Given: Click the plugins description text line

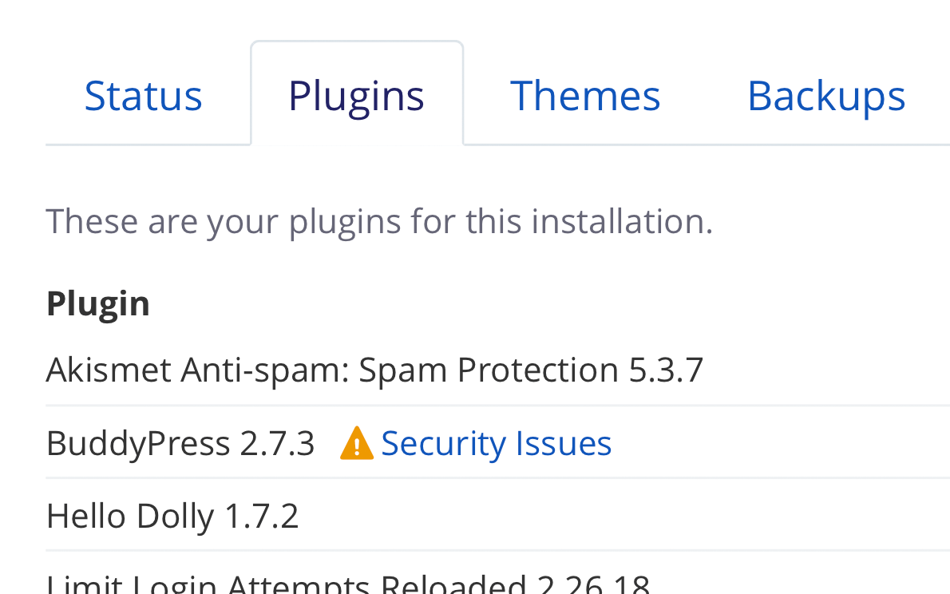Looking at the screenshot, I should point(379,221).
